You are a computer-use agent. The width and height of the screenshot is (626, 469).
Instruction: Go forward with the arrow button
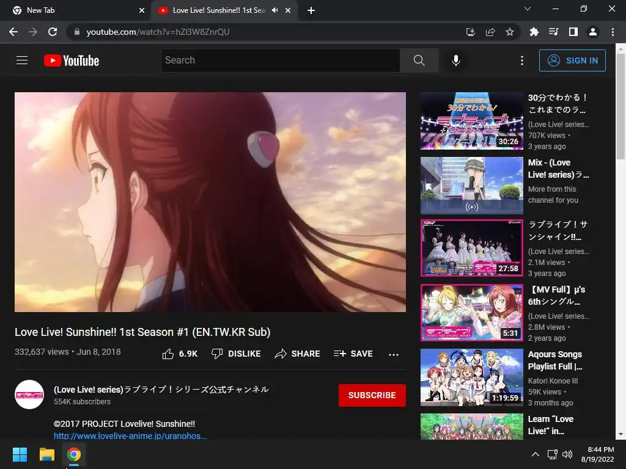tap(33, 32)
